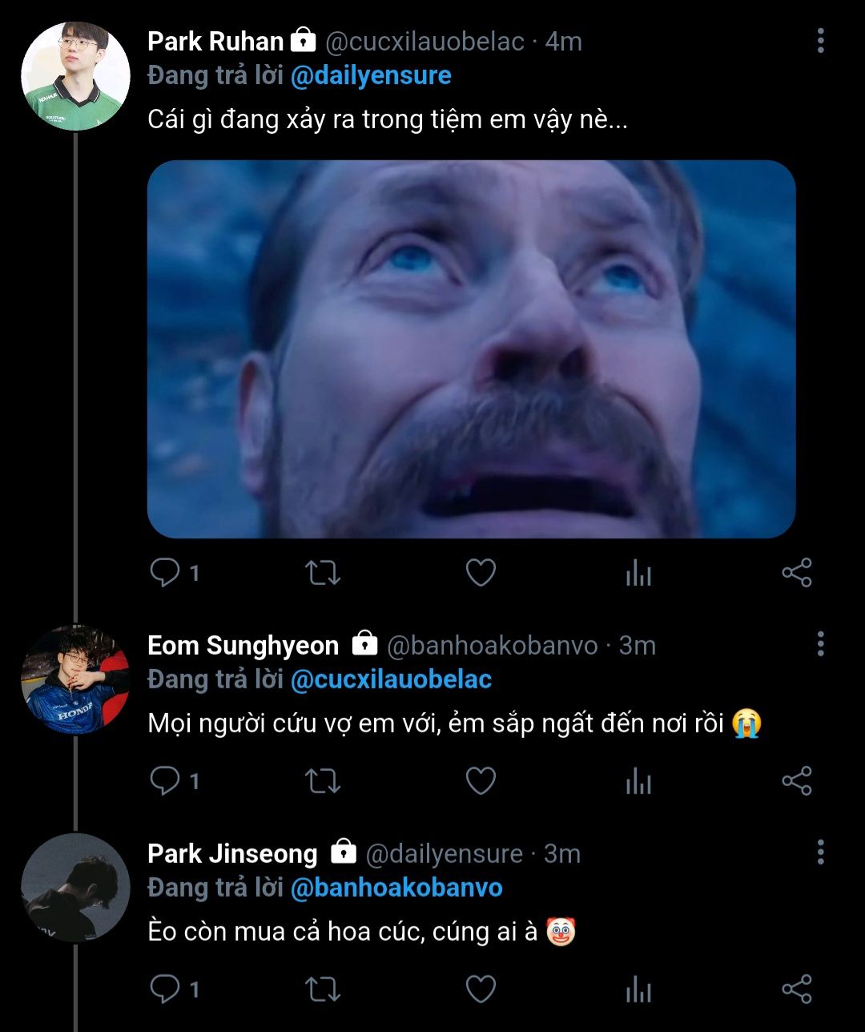This screenshot has width=865, height=1032.
Task: Share Park Ruhan's tweet
Action: 796,573
